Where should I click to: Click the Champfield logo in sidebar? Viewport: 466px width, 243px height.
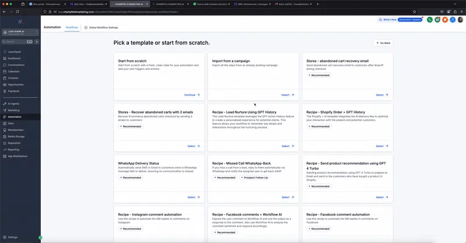pos(20,22)
